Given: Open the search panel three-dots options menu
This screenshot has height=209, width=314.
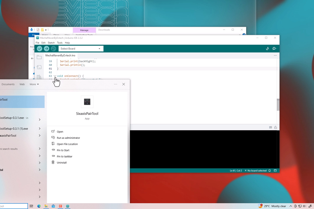Looking at the screenshot, I should coord(115,84).
